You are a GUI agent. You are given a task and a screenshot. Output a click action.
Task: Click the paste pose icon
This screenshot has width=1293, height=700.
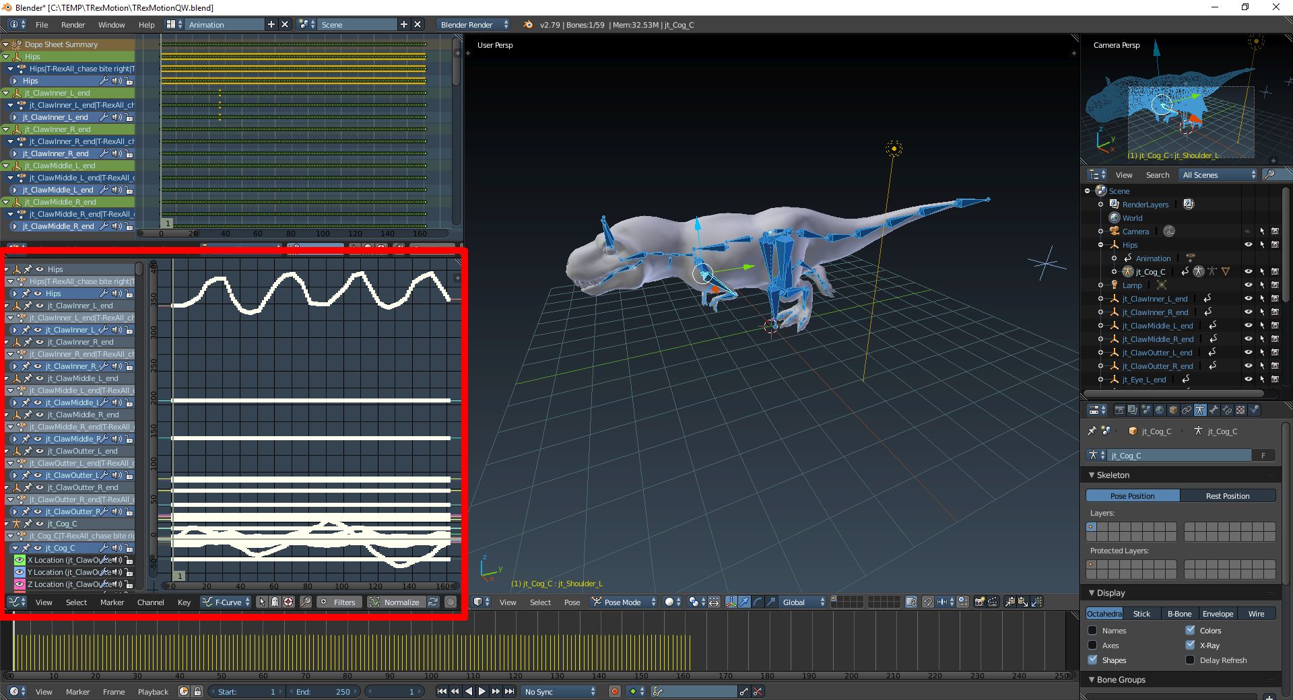click(1023, 602)
